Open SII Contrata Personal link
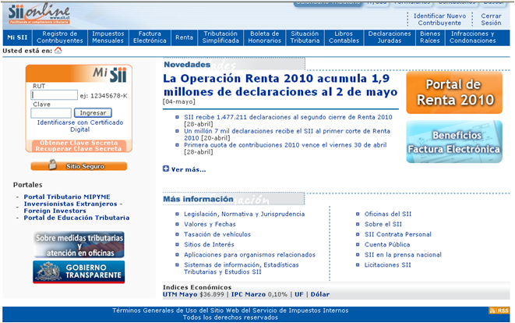 coord(398,235)
